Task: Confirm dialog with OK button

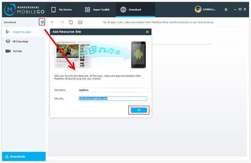Action: tap(139, 110)
